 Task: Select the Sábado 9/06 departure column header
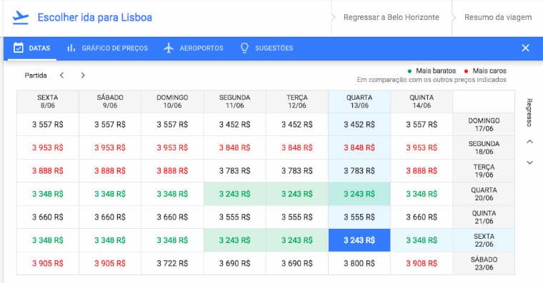pyautogui.click(x=110, y=102)
